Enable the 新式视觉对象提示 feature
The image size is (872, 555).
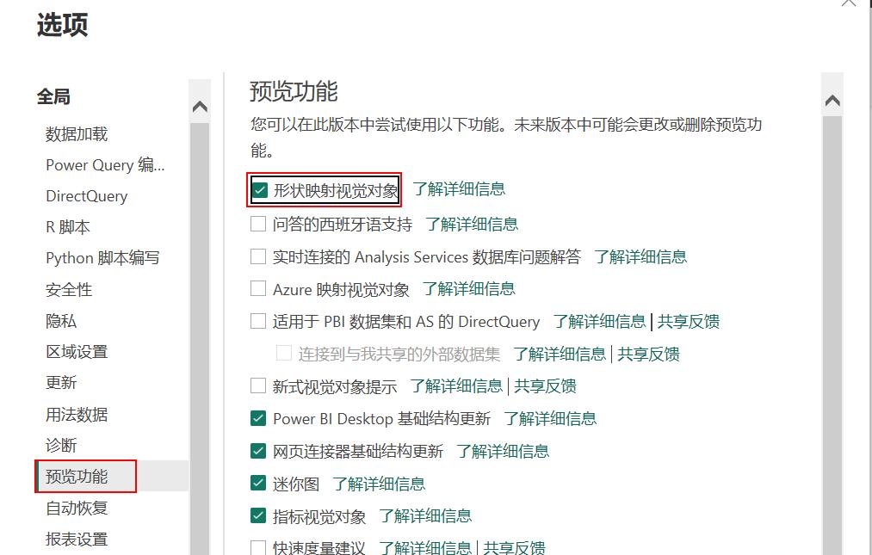point(257,385)
